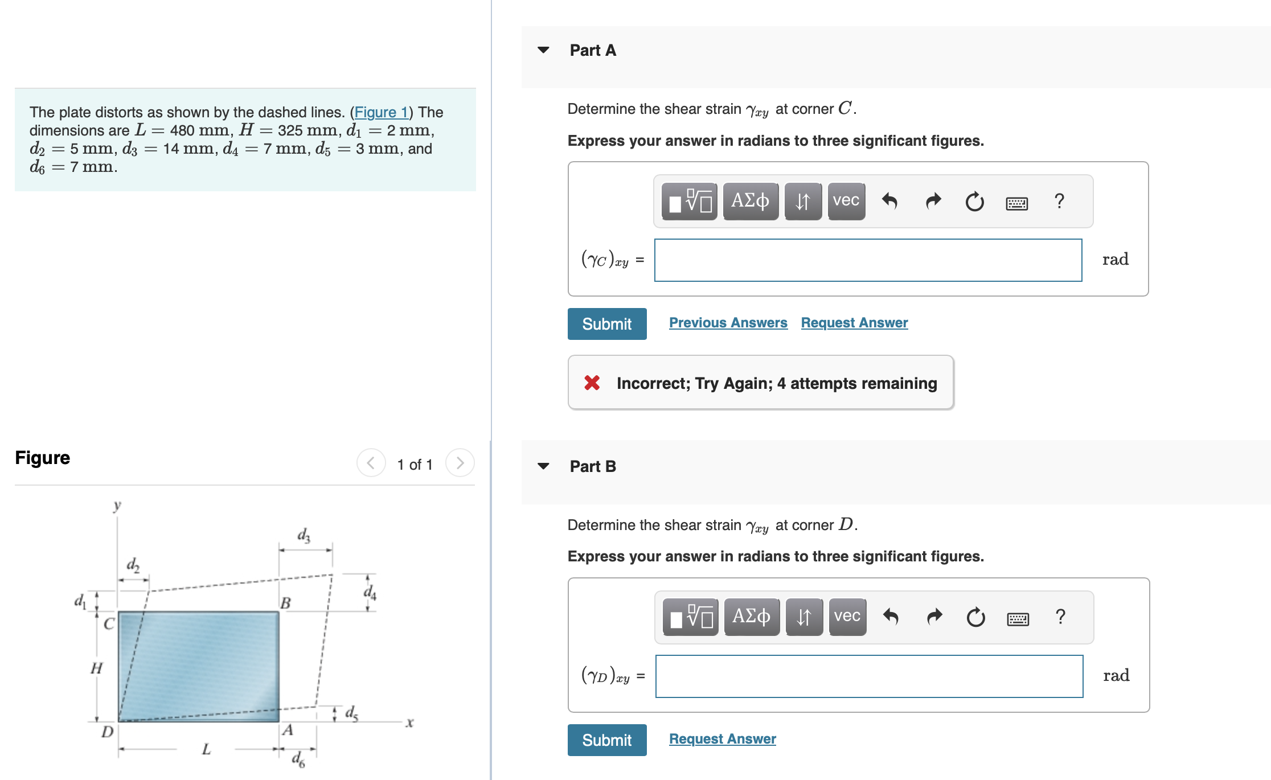The height and width of the screenshot is (780, 1271).
Task: Click the up-down arrows icon in Part B
Action: pyautogui.click(x=803, y=617)
